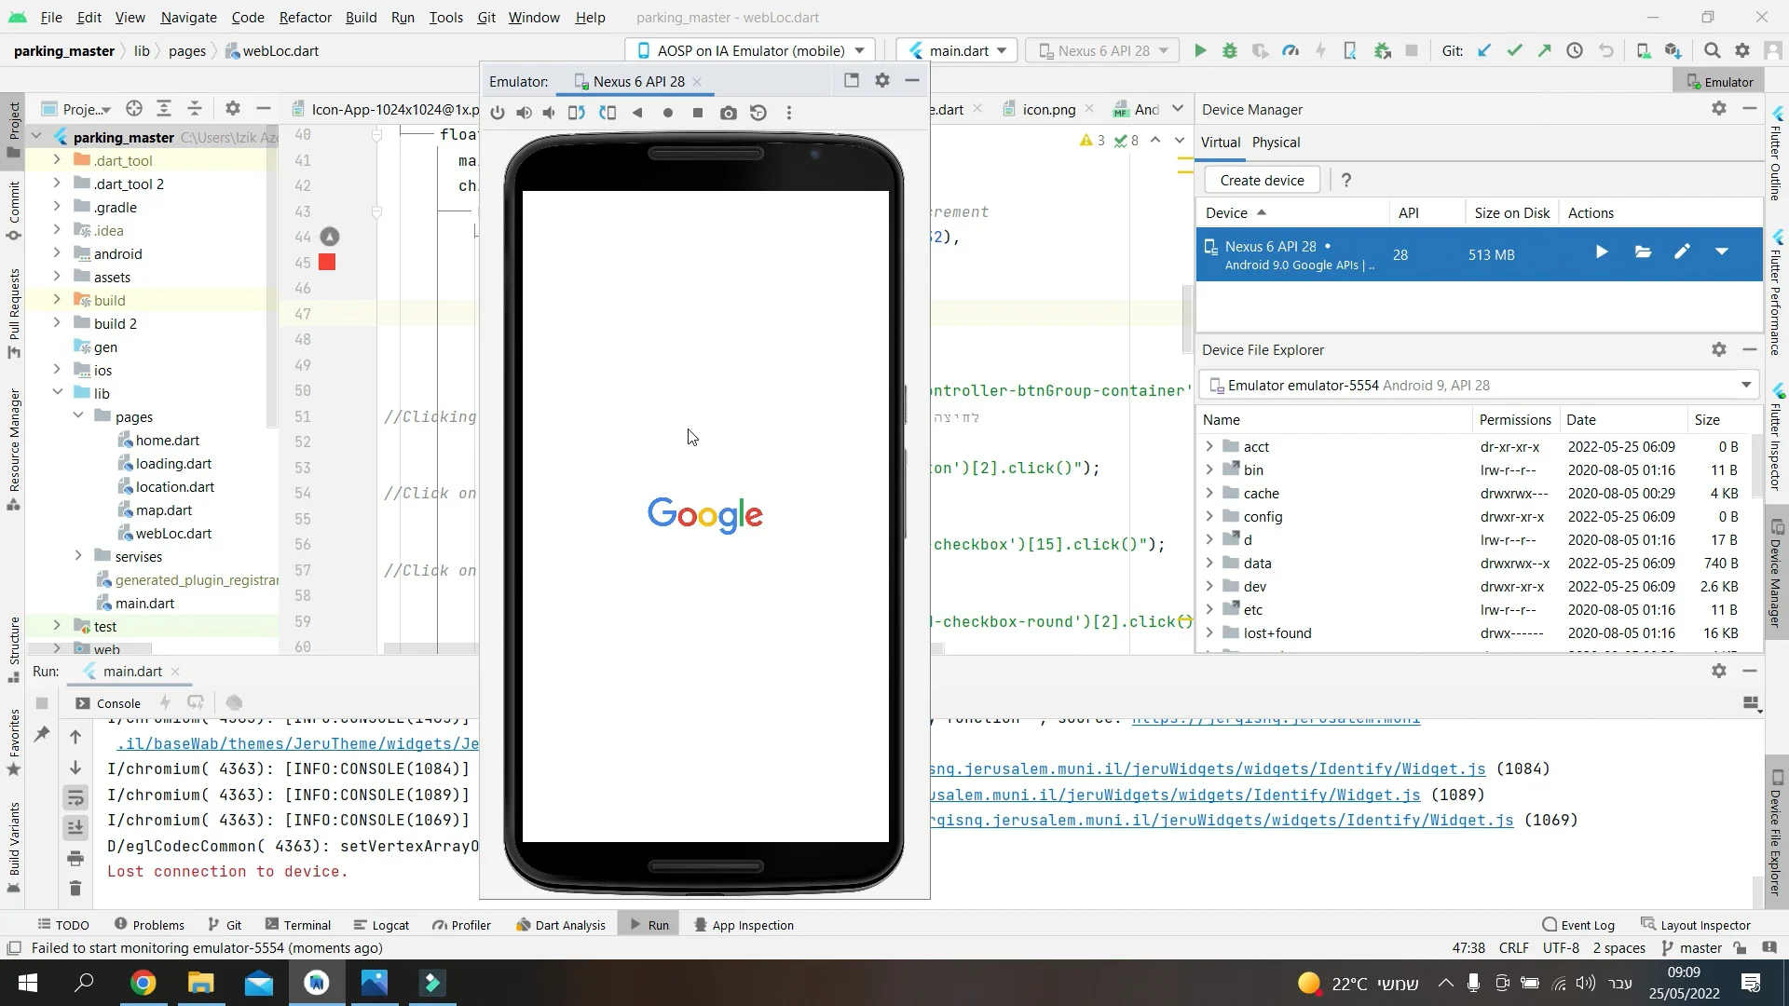Screen dimensions: 1789x1006
Task: Open the AOSP on IA Emulator device dropdown
Action: pyautogui.click(x=751, y=50)
